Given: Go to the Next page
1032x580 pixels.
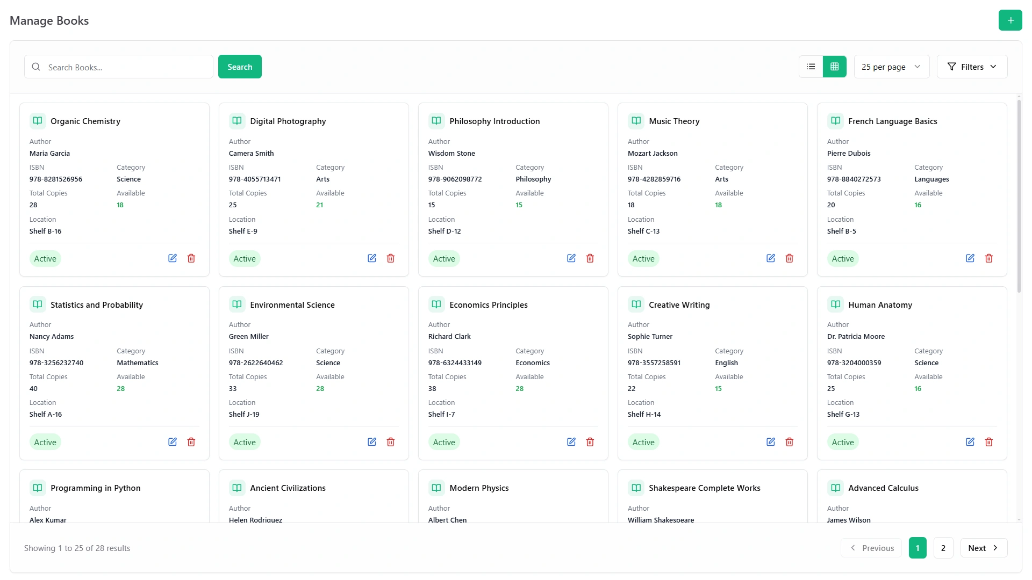Looking at the screenshot, I should point(984,548).
